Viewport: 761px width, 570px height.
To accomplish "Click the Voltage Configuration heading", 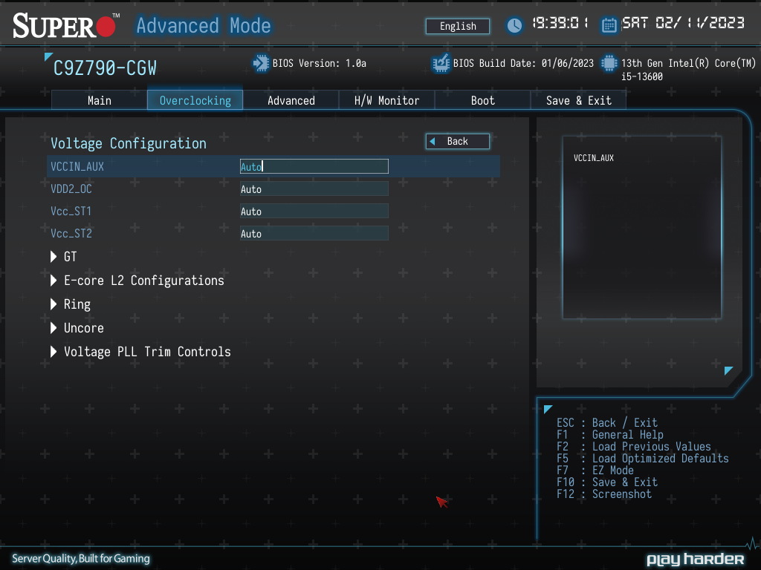I will 129,143.
